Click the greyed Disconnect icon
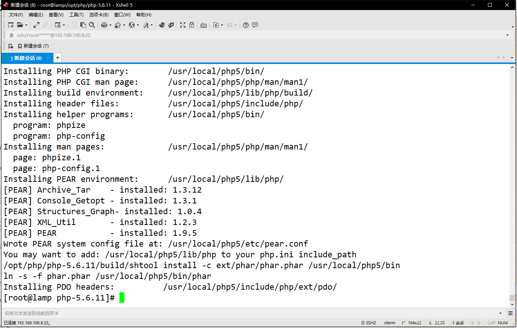 [45, 25]
